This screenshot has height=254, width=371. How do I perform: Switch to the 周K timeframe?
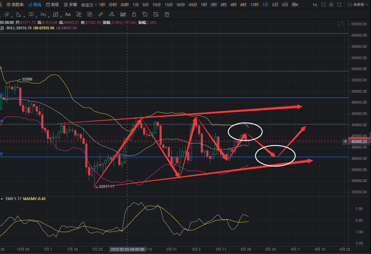pyautogui.click(x=295, y=5)
